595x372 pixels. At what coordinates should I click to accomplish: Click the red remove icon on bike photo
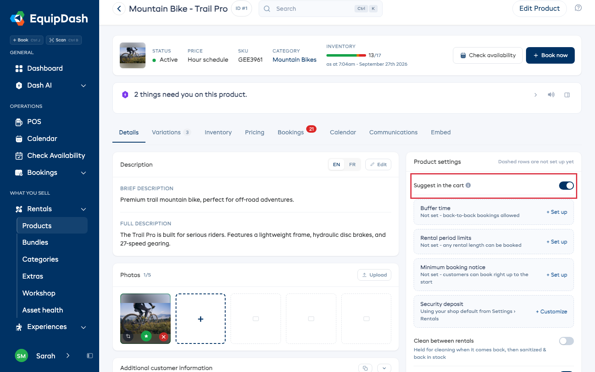click(164, 337)
